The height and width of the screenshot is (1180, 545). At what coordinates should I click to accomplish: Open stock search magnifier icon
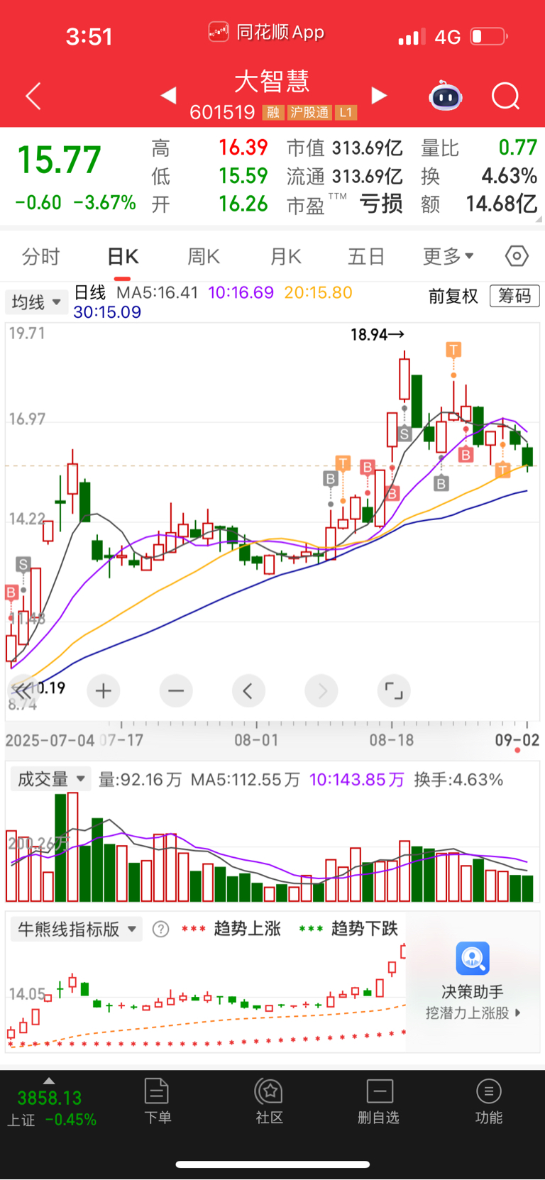click(506, 96)
